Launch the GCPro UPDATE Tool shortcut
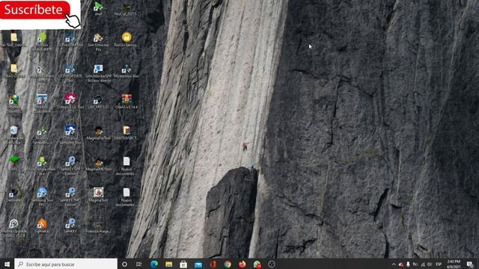The width and height of the screenshot is (479, 269). tap(70, 72)
